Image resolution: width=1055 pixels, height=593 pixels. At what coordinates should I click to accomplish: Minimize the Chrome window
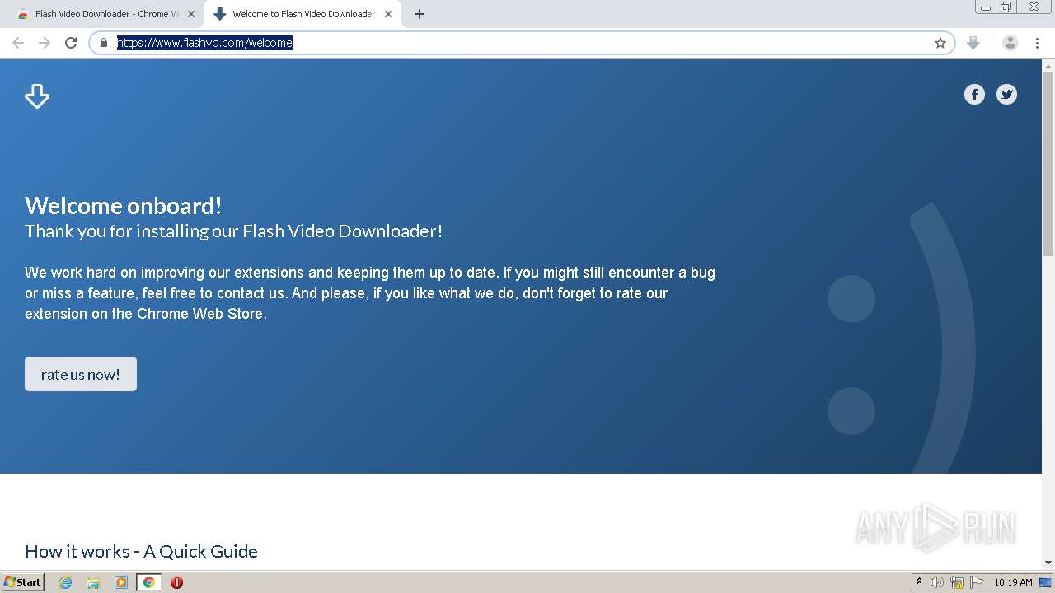click(x=986, y=7)
